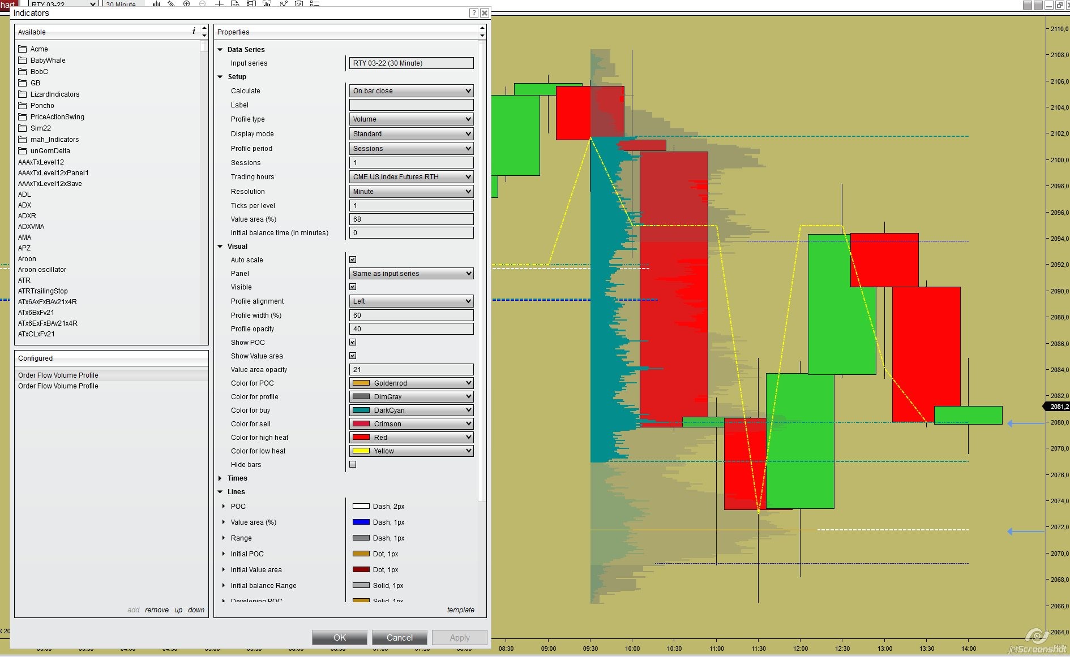The height and width of the screenshot is (657, 1070).
Task: Open the Profile type dropdown
Action: click(x=412, y=119)
